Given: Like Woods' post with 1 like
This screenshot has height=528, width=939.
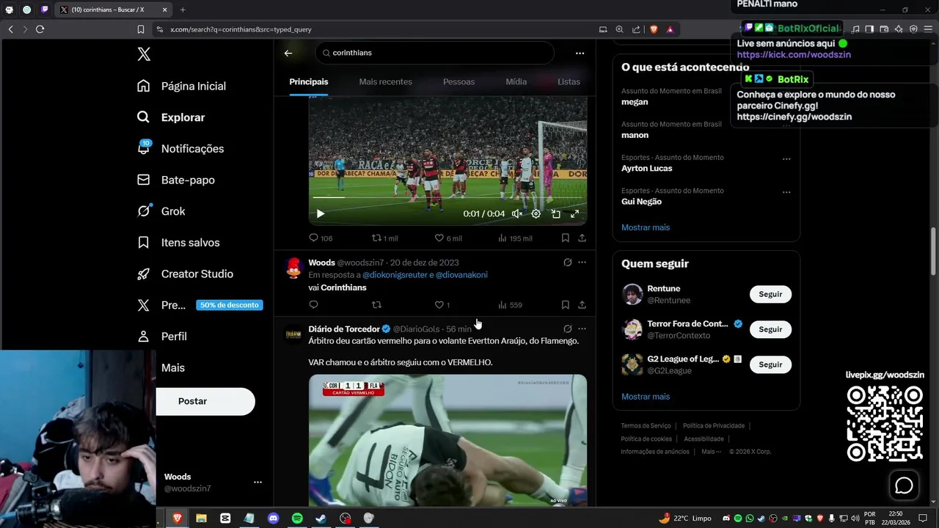Looking at the screenshot, I should 442,304.
